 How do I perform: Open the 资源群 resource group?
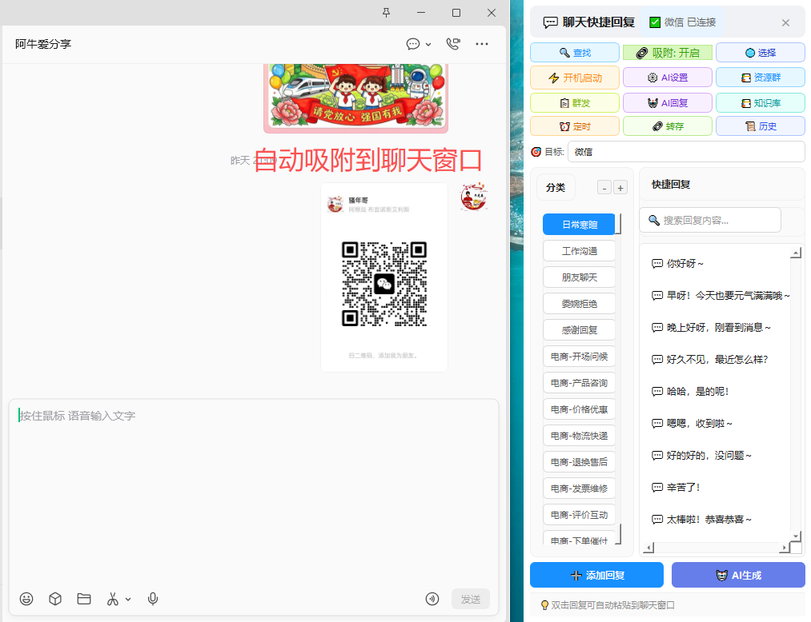[x=761, y=78]
